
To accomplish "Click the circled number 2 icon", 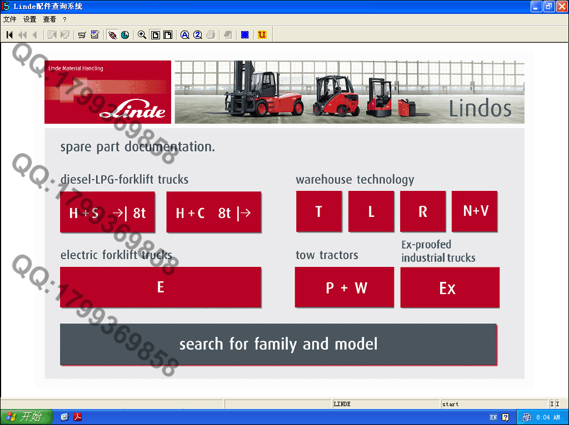I will pyautogui.click(x=197, y=35).
